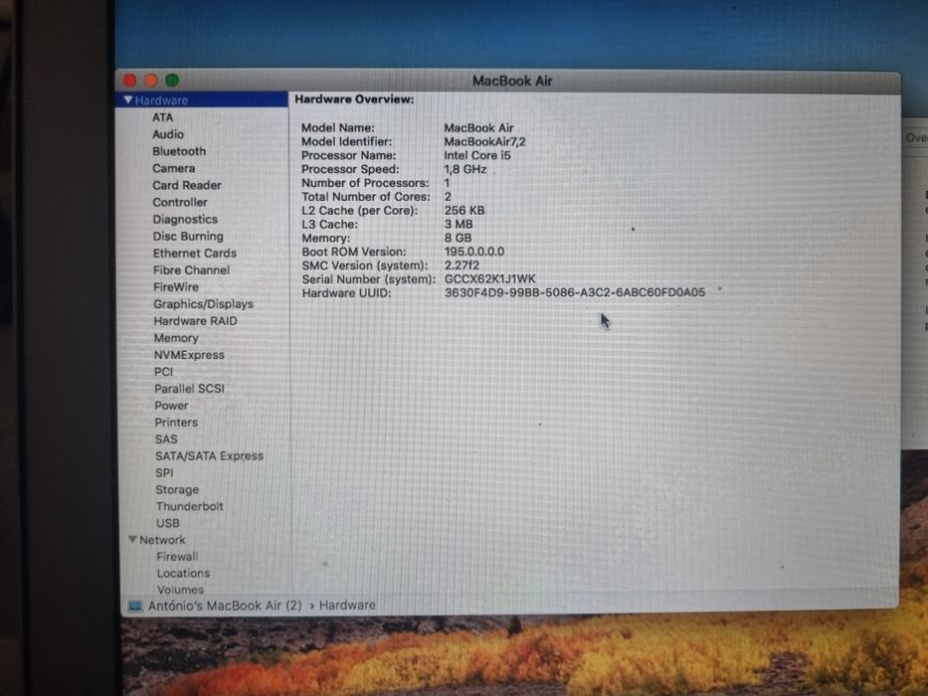
Task: Click the MacBook Air window title
Action: click(x=512, y=82)
